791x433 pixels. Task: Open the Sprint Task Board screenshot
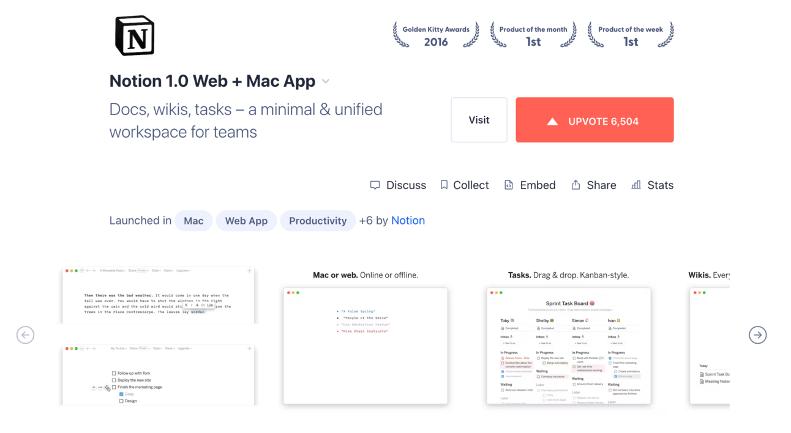(x=568, y=346)
